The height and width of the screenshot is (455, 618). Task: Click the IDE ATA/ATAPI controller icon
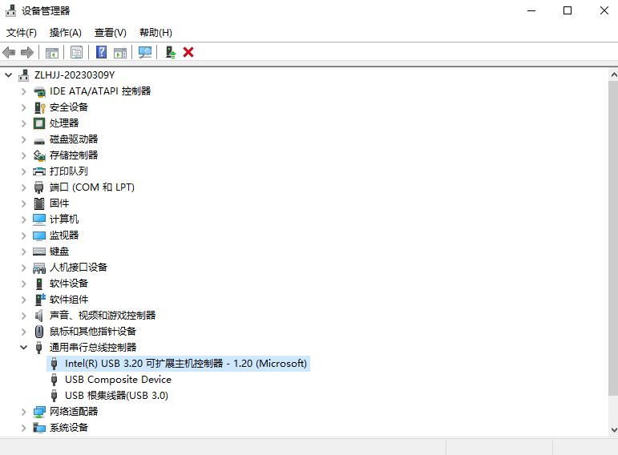(x=39, y=91)
